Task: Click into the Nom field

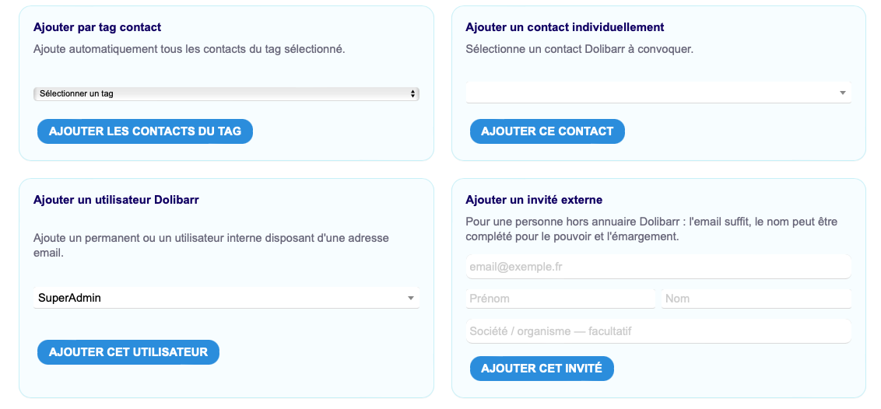Action: coord(756,299)
